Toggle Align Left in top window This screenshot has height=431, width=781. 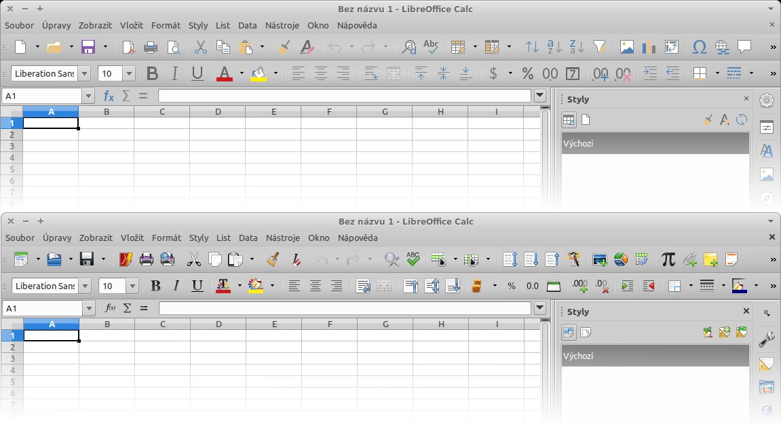coord(298,74)
